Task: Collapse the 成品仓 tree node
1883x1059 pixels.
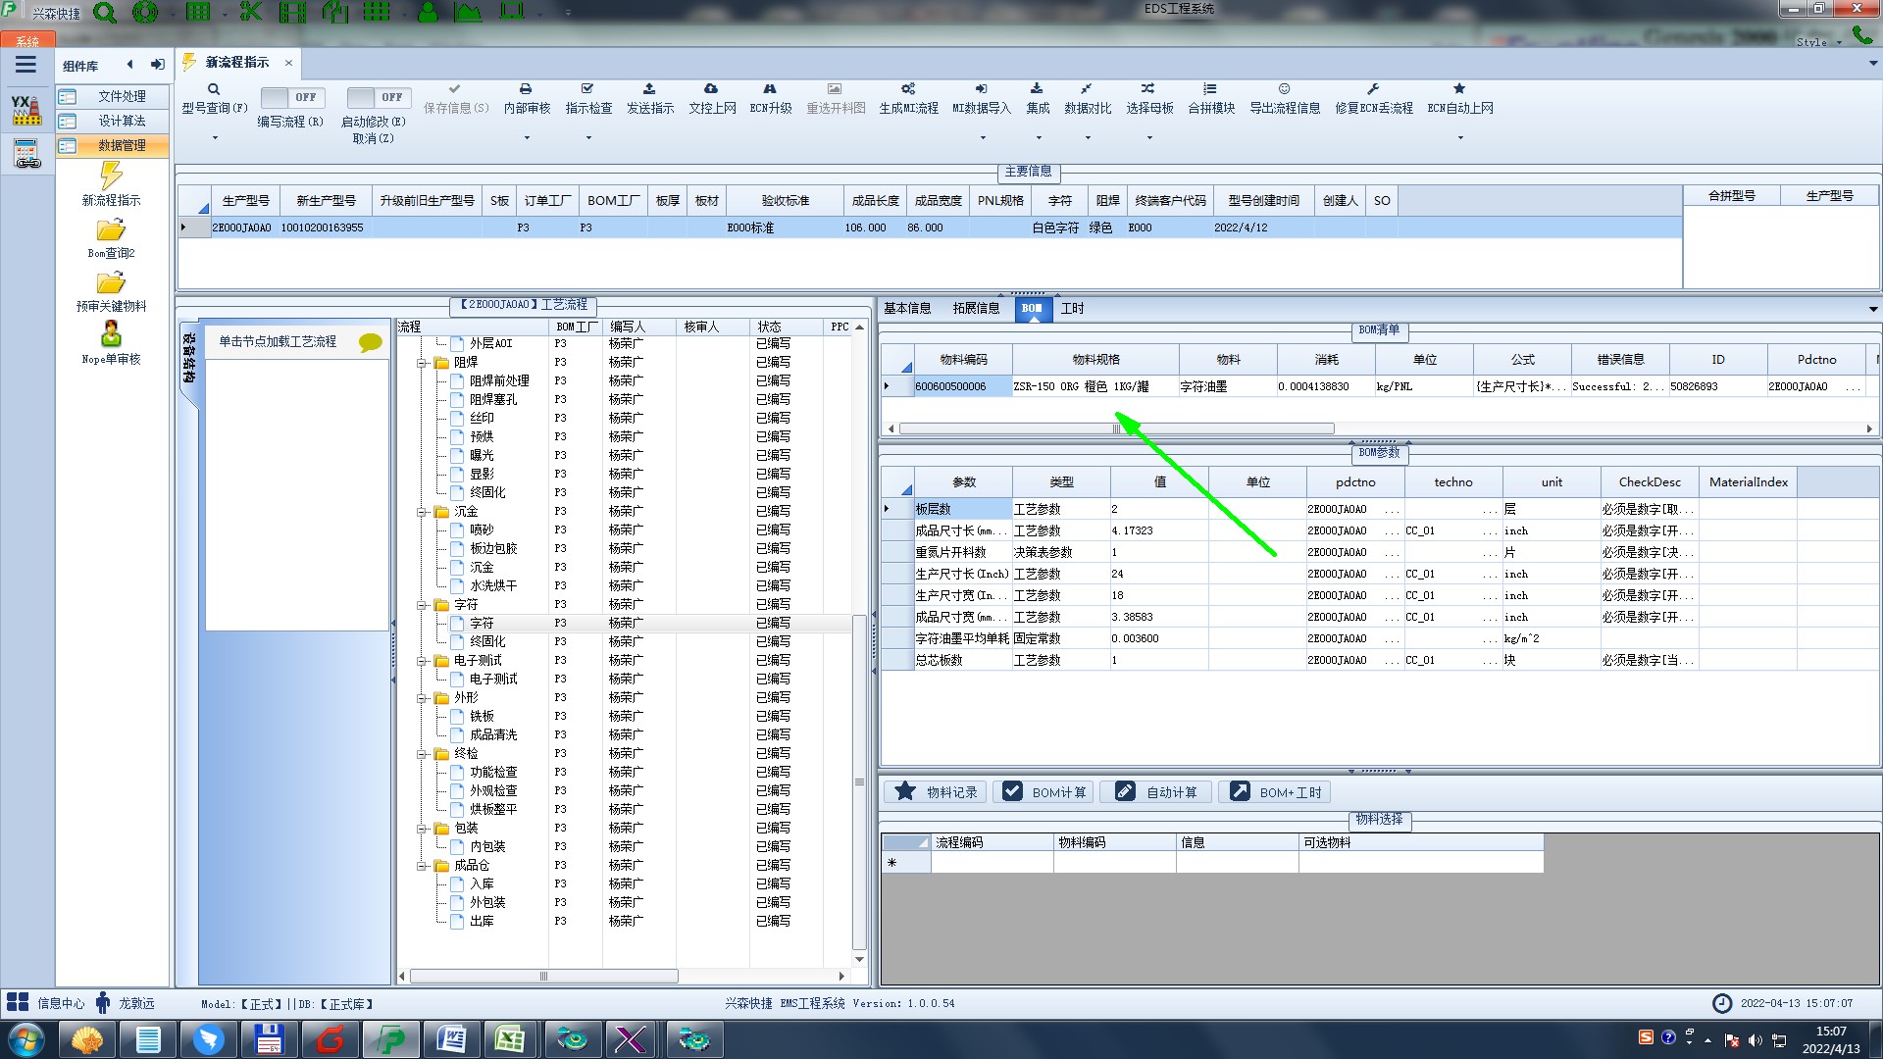Action: tap(422, 866)
